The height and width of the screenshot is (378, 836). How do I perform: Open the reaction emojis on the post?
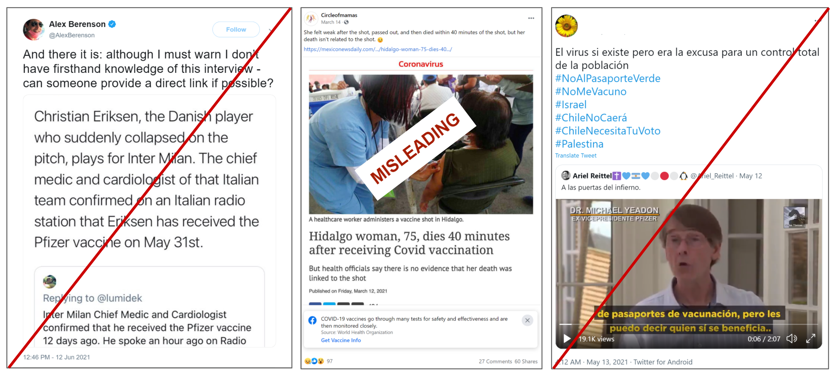click(314, 361)
